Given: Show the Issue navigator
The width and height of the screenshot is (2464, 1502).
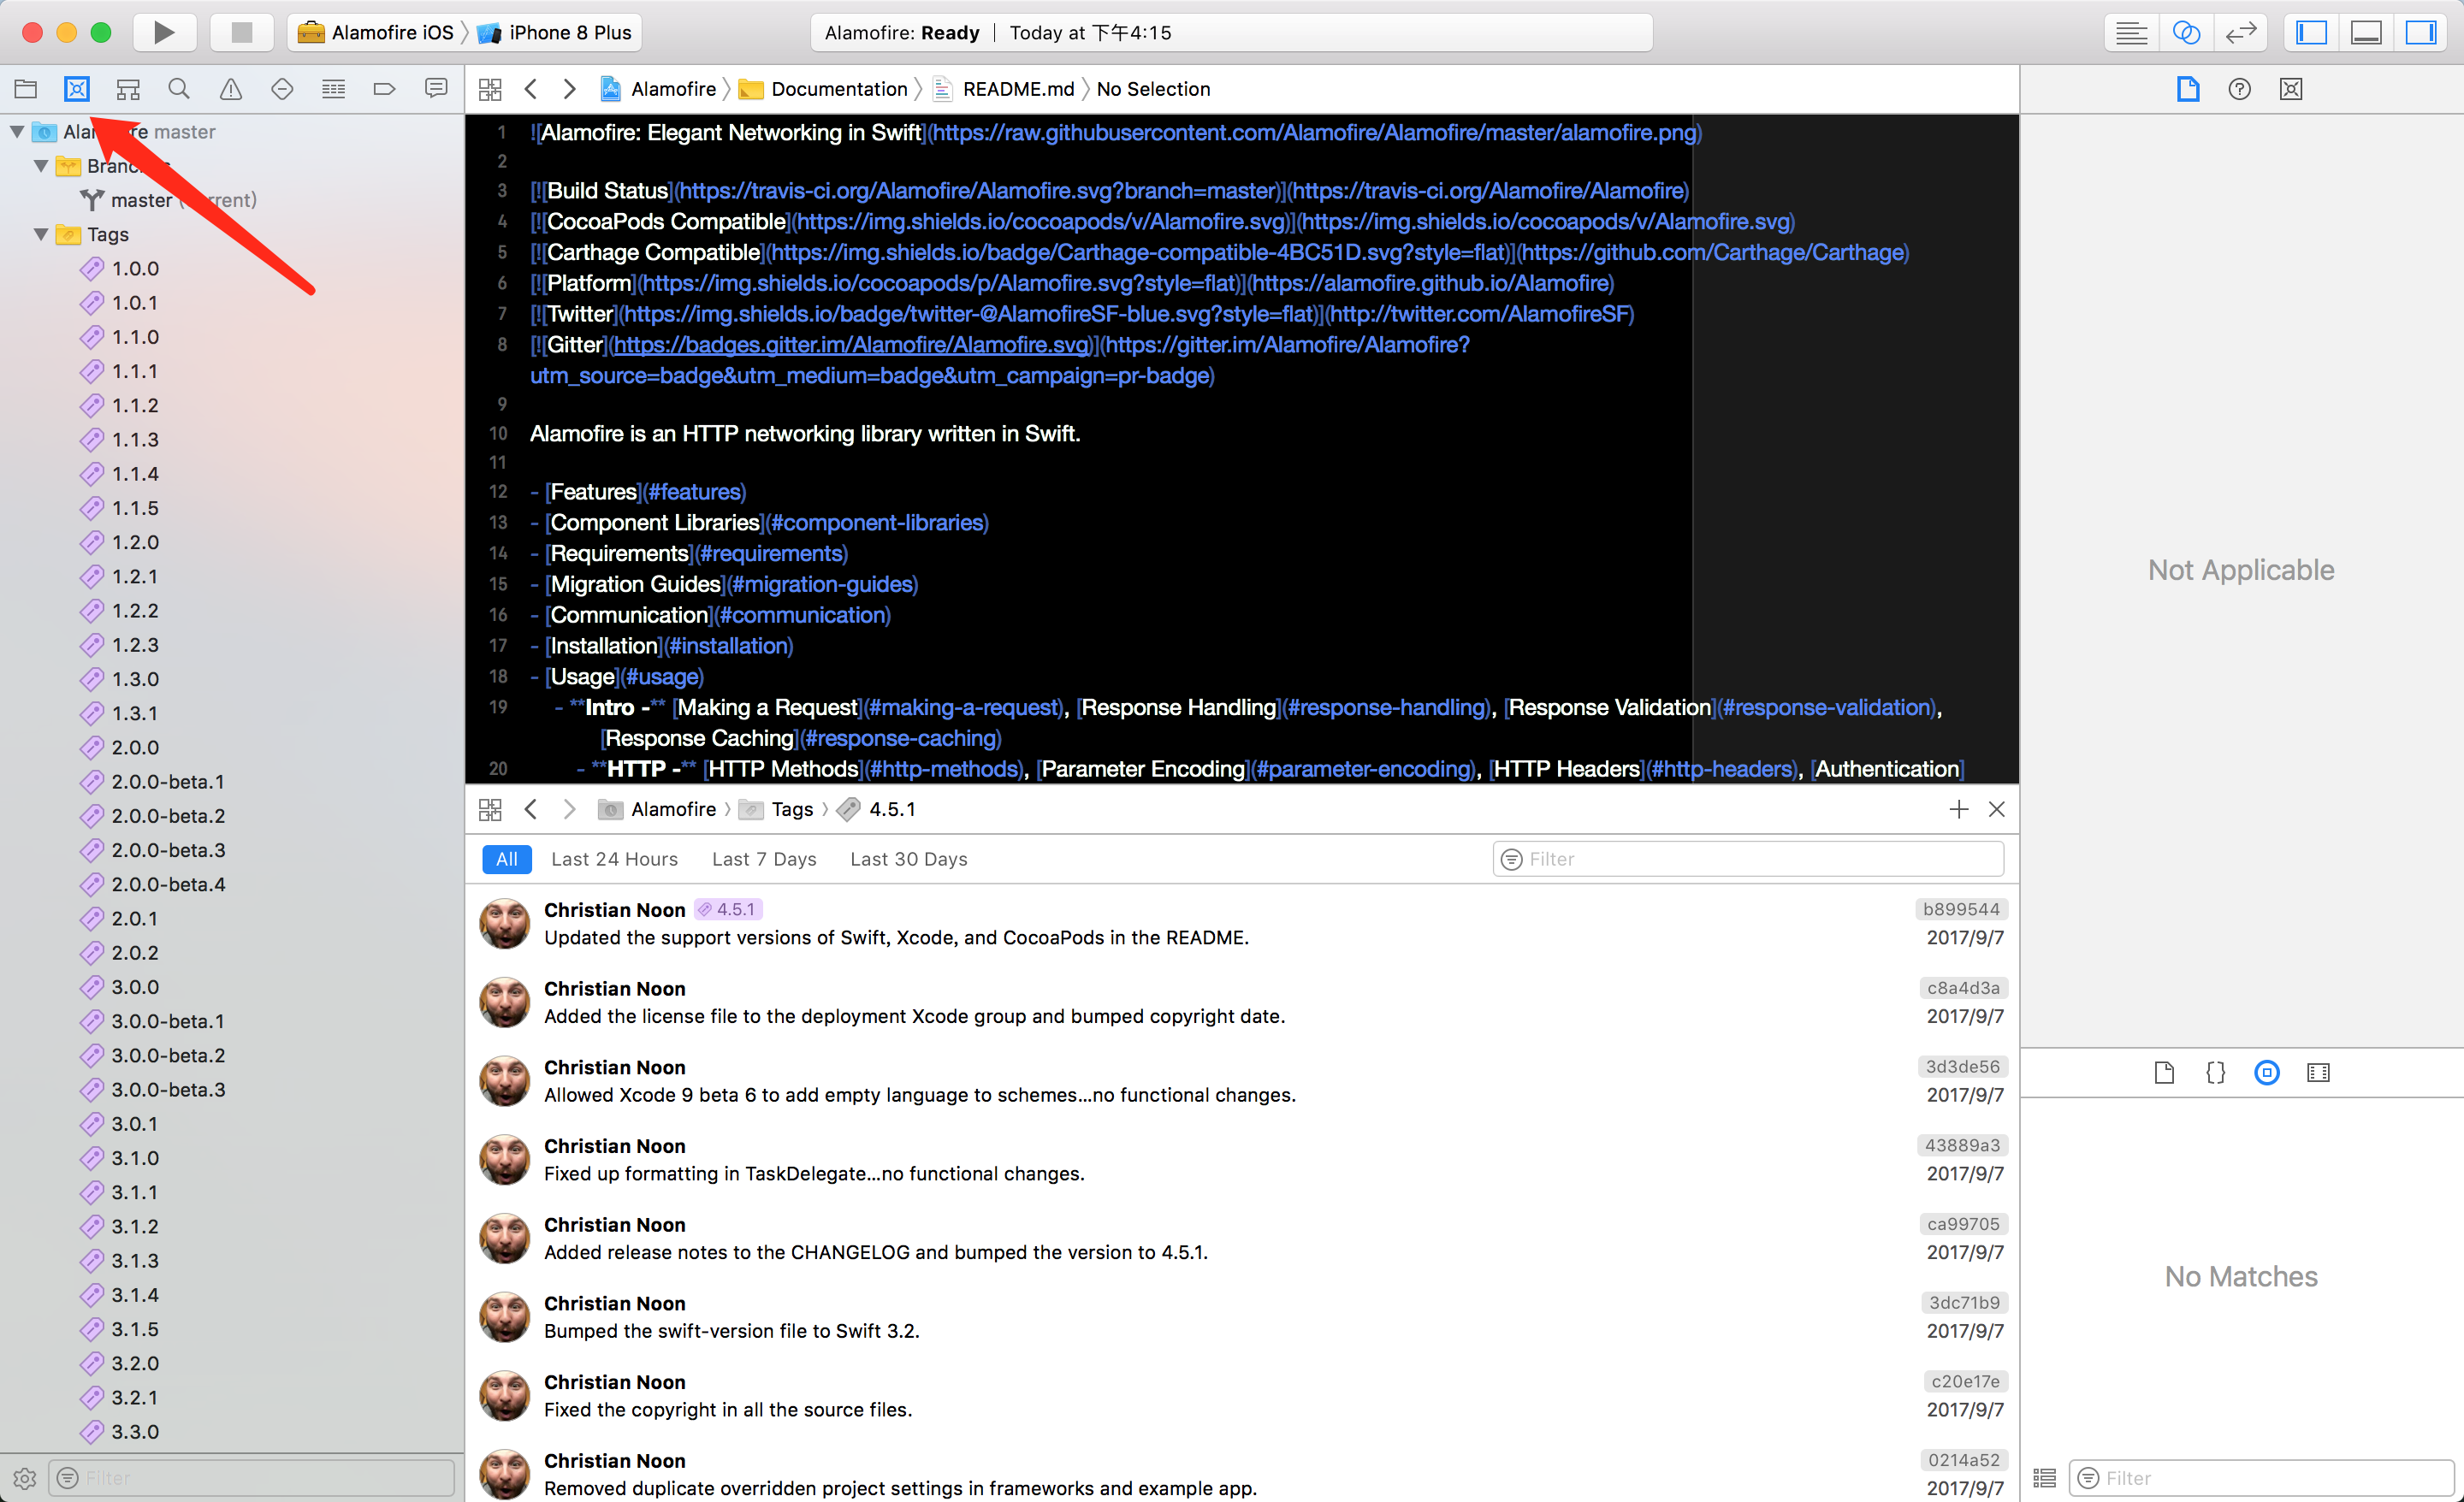Looking at the screenshot, I should click(231, 89).
